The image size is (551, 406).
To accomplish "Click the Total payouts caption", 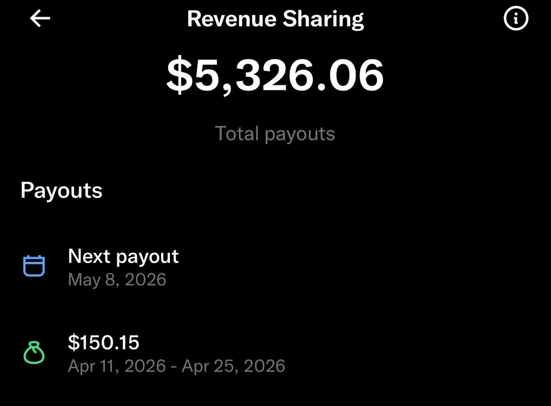I will pyautogui.click(x=275, y=133).
